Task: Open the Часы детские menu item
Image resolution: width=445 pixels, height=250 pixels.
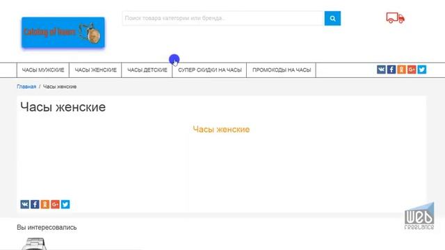Action: 147,70
